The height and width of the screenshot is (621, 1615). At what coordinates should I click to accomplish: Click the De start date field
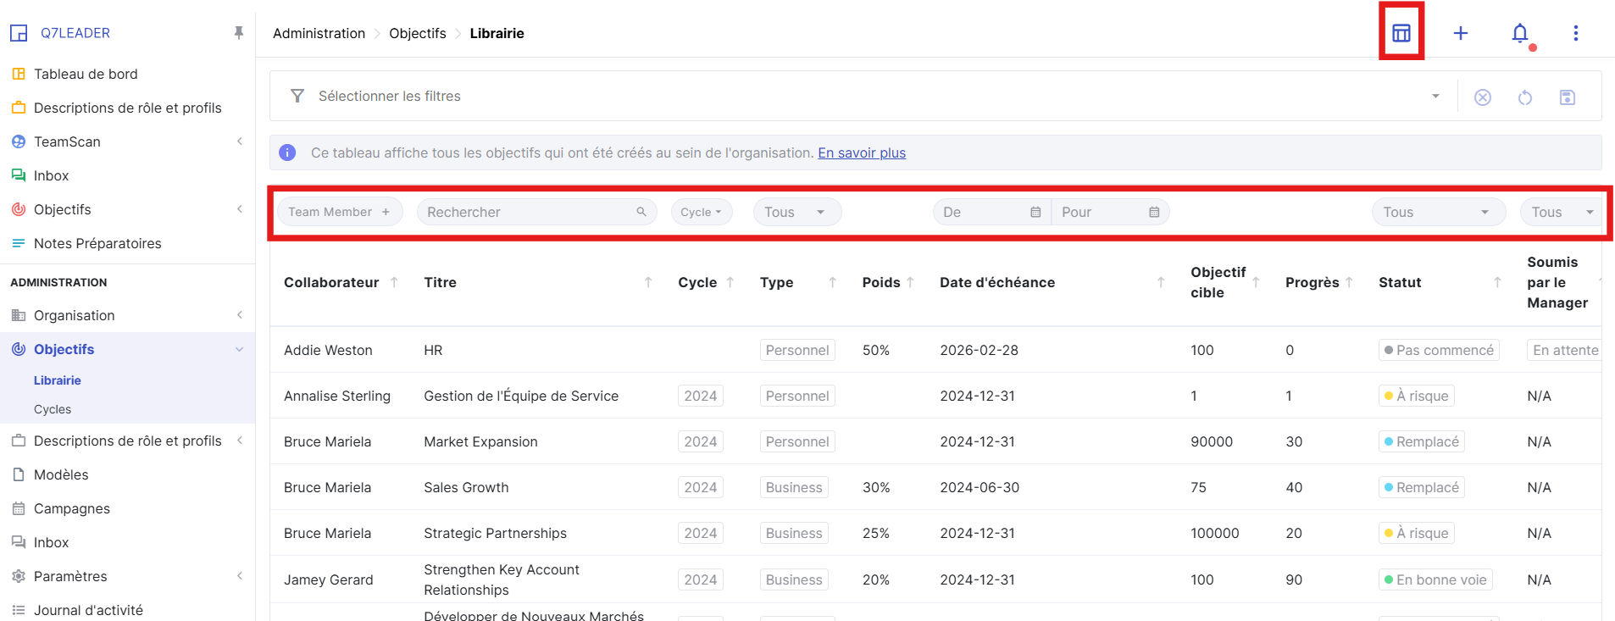pyautogui.click(x=983, y=212)
